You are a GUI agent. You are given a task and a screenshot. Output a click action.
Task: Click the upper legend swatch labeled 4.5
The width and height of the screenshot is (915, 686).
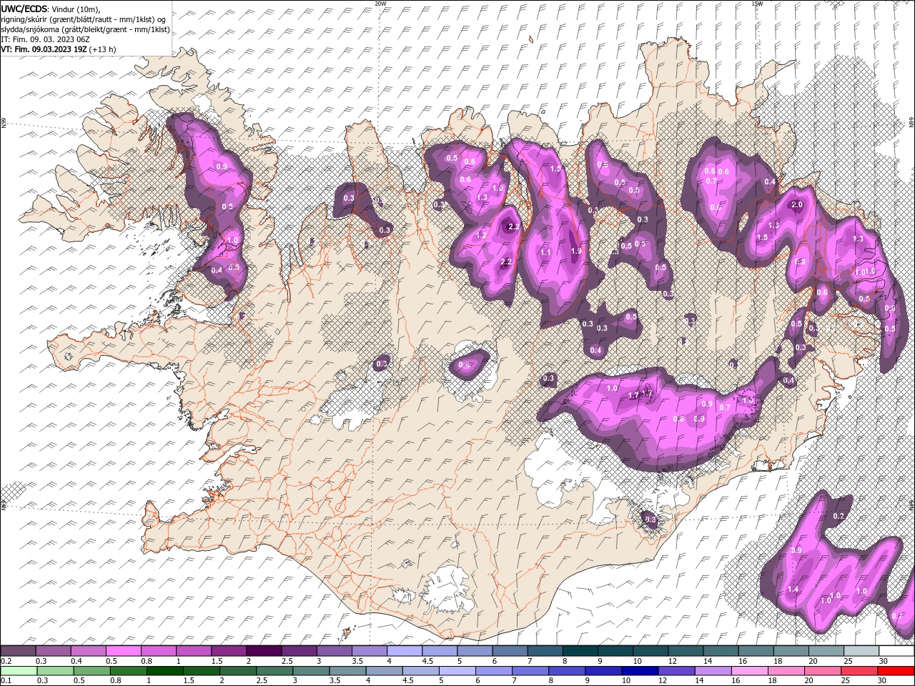point(439,651)
